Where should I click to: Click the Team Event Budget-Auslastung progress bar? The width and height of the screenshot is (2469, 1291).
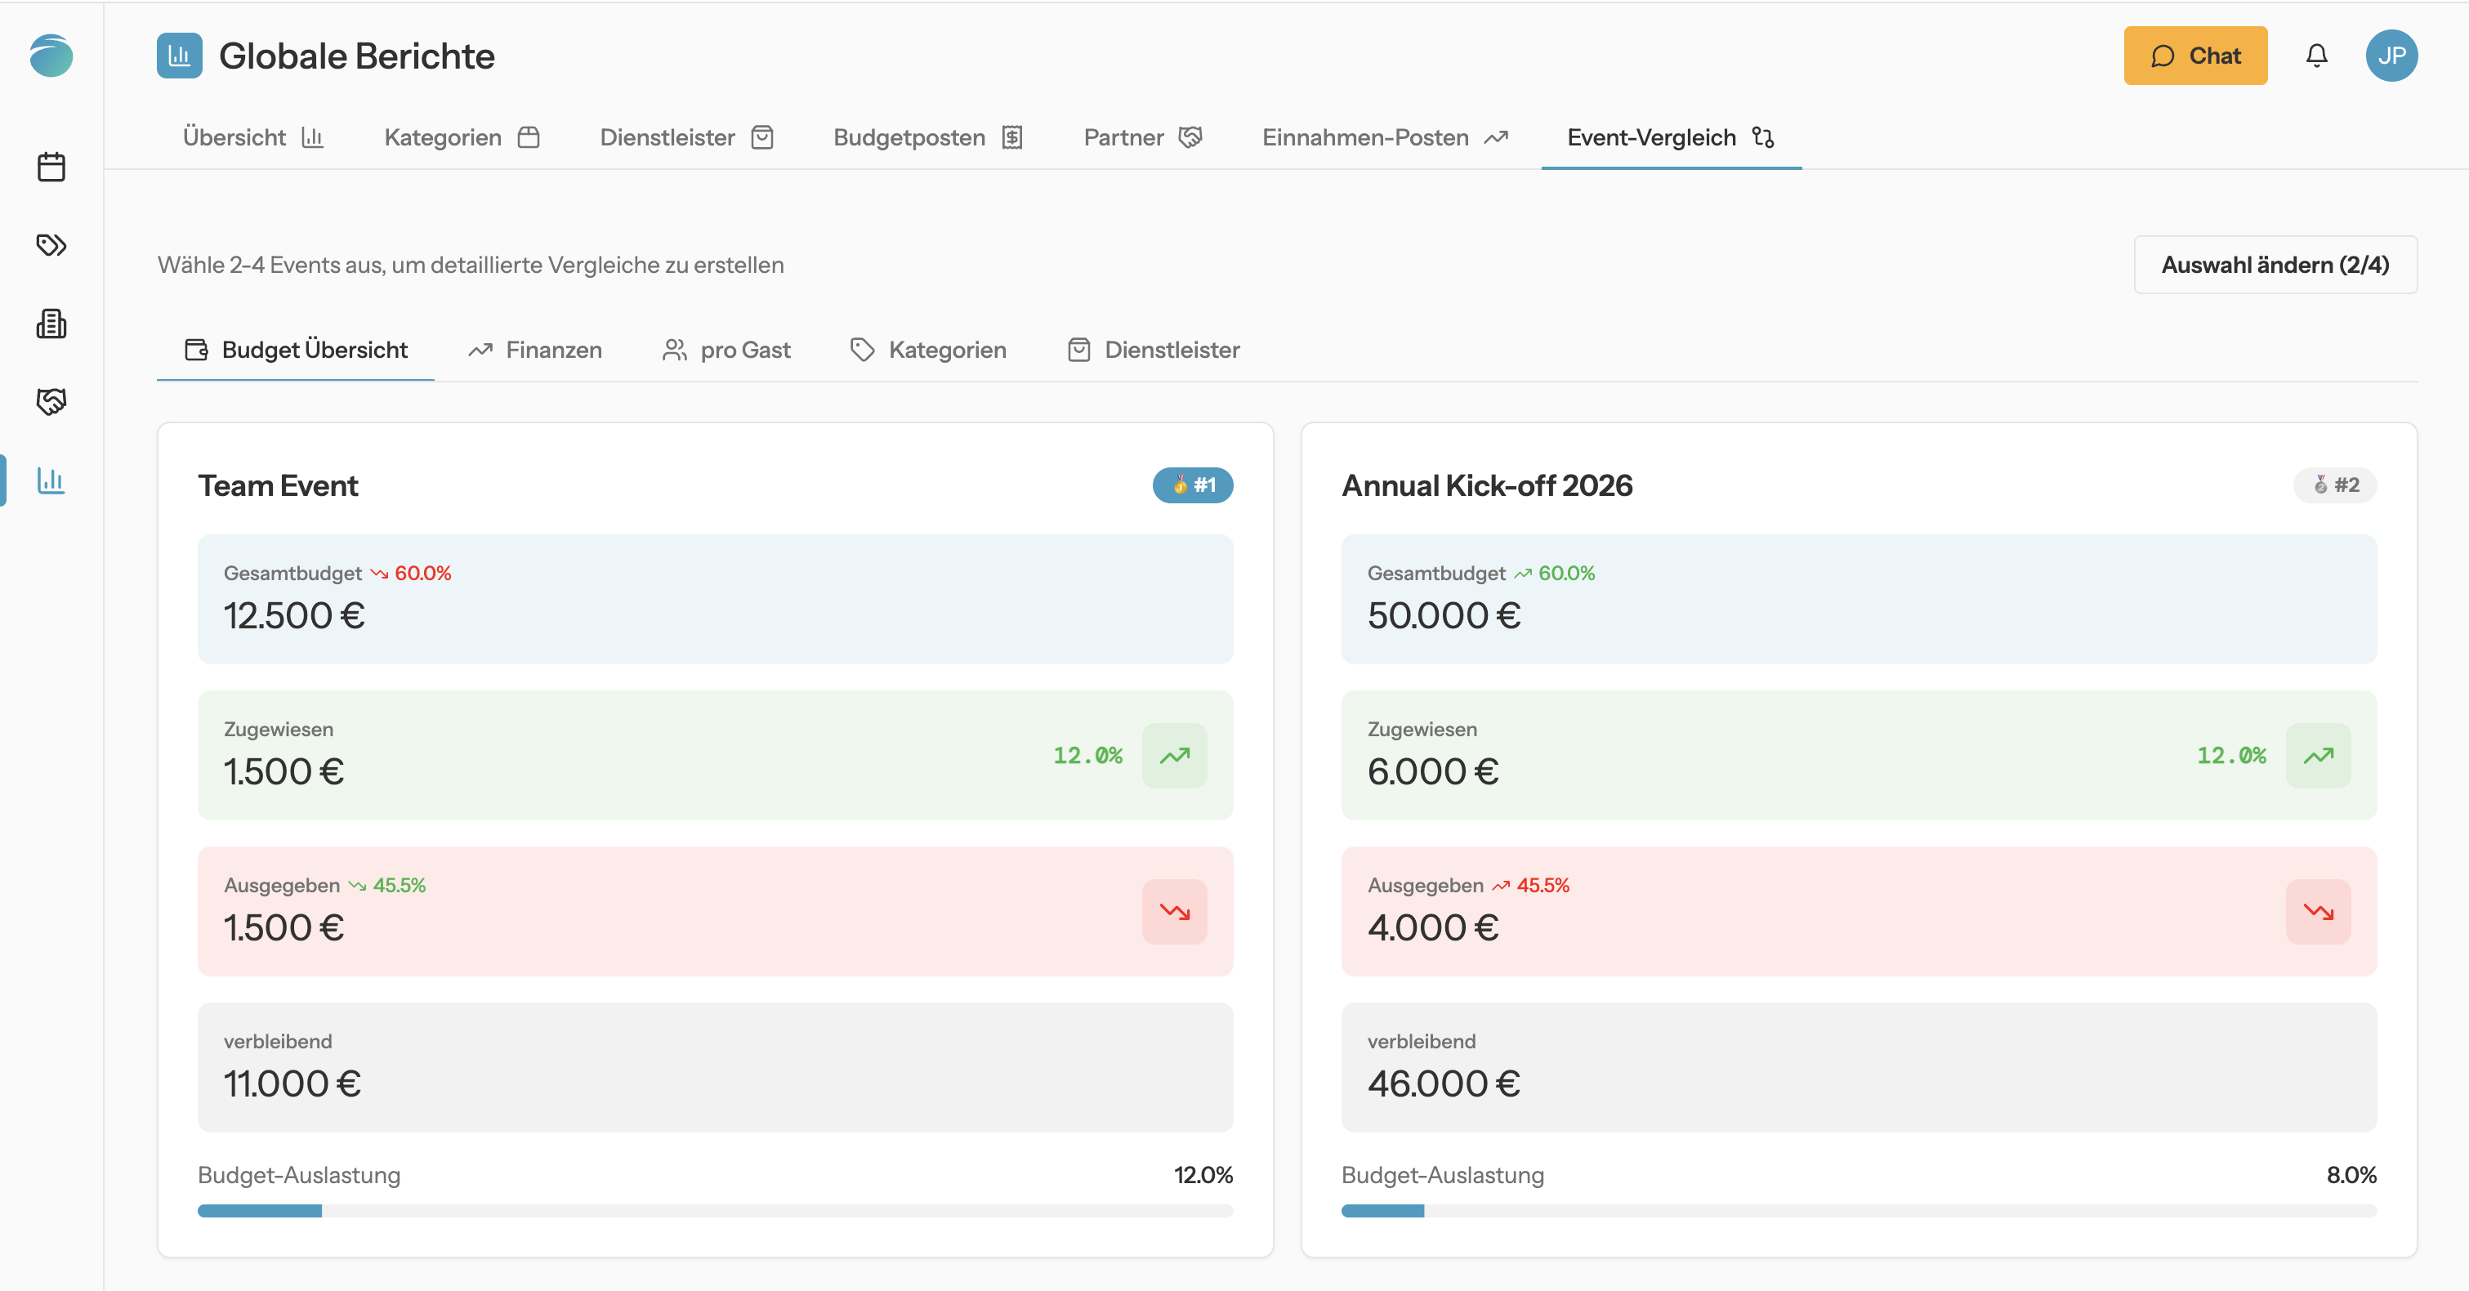click(715, 1210)
